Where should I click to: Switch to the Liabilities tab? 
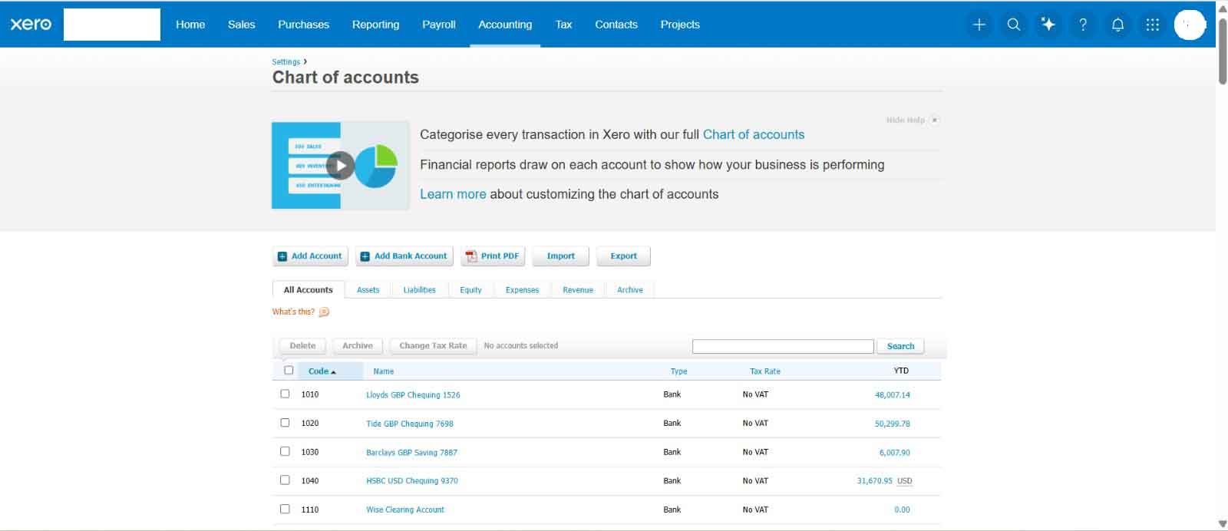pyautogui.click(x=419, y=289)
